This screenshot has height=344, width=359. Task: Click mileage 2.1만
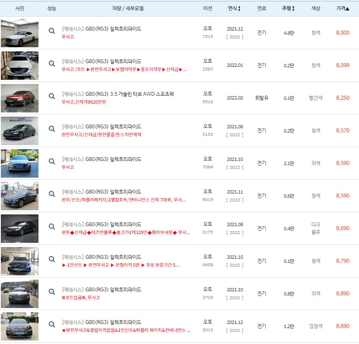(289, 163)
